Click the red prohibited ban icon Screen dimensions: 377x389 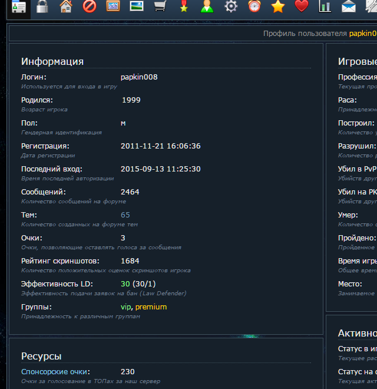click(90, 6)
